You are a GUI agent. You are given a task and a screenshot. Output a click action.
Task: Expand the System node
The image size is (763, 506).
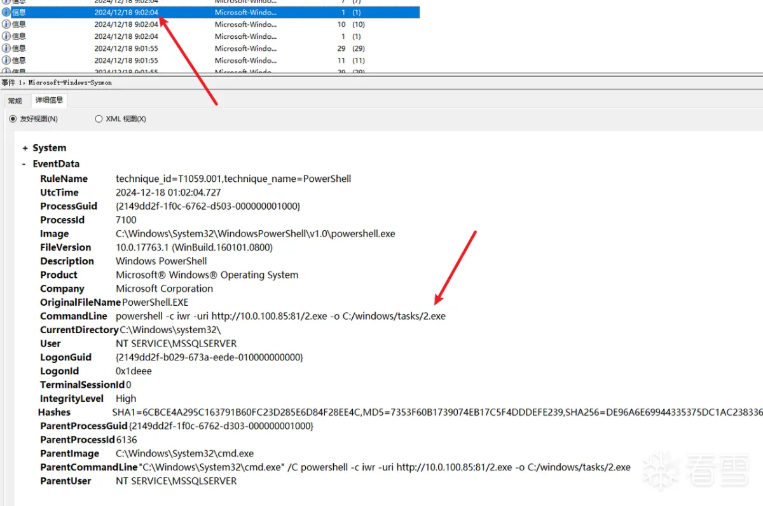pos(25,148)
